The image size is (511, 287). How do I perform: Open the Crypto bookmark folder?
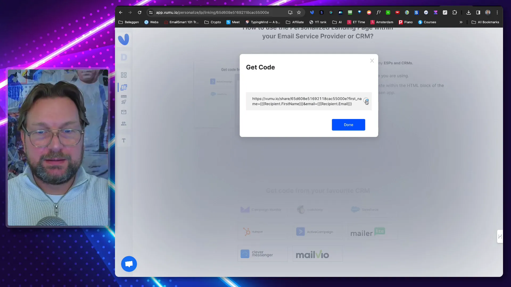point(213,22)
